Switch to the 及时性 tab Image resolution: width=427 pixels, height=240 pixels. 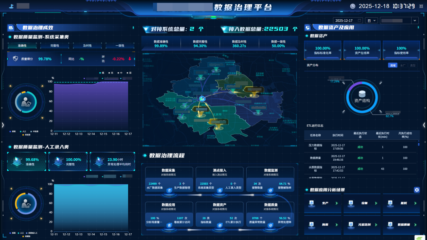(x=87, y=46)
